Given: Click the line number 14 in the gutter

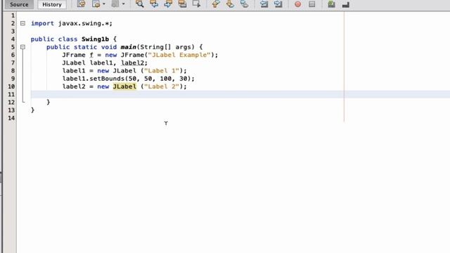Looking at the screenshot, I should click(x=11, y=118).
